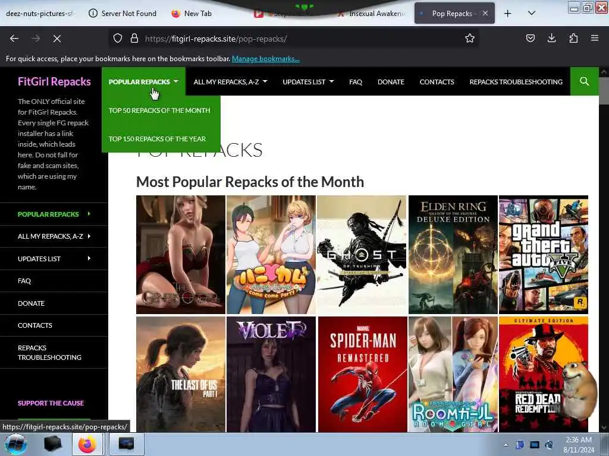
Task: Open the Firefox downloads panel
Action: click(551, 39)
